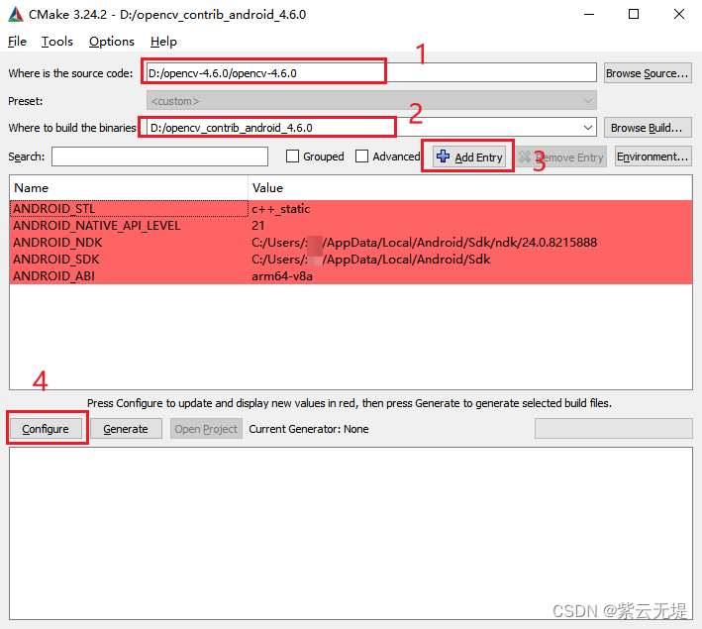The image size is (702, 629).
Task: Click the API level value 21
Action: 257,225
